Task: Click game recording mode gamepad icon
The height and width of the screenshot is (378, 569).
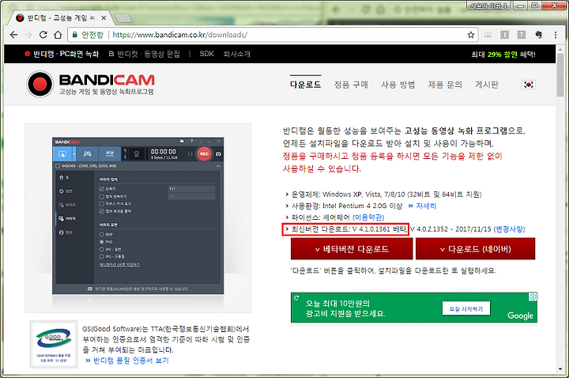Action: (88, 154)
